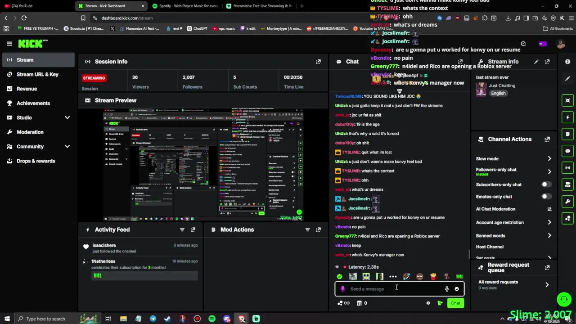Open Followers-only chat options arrow
Screen dimensions: 576x324
[549, 171]
